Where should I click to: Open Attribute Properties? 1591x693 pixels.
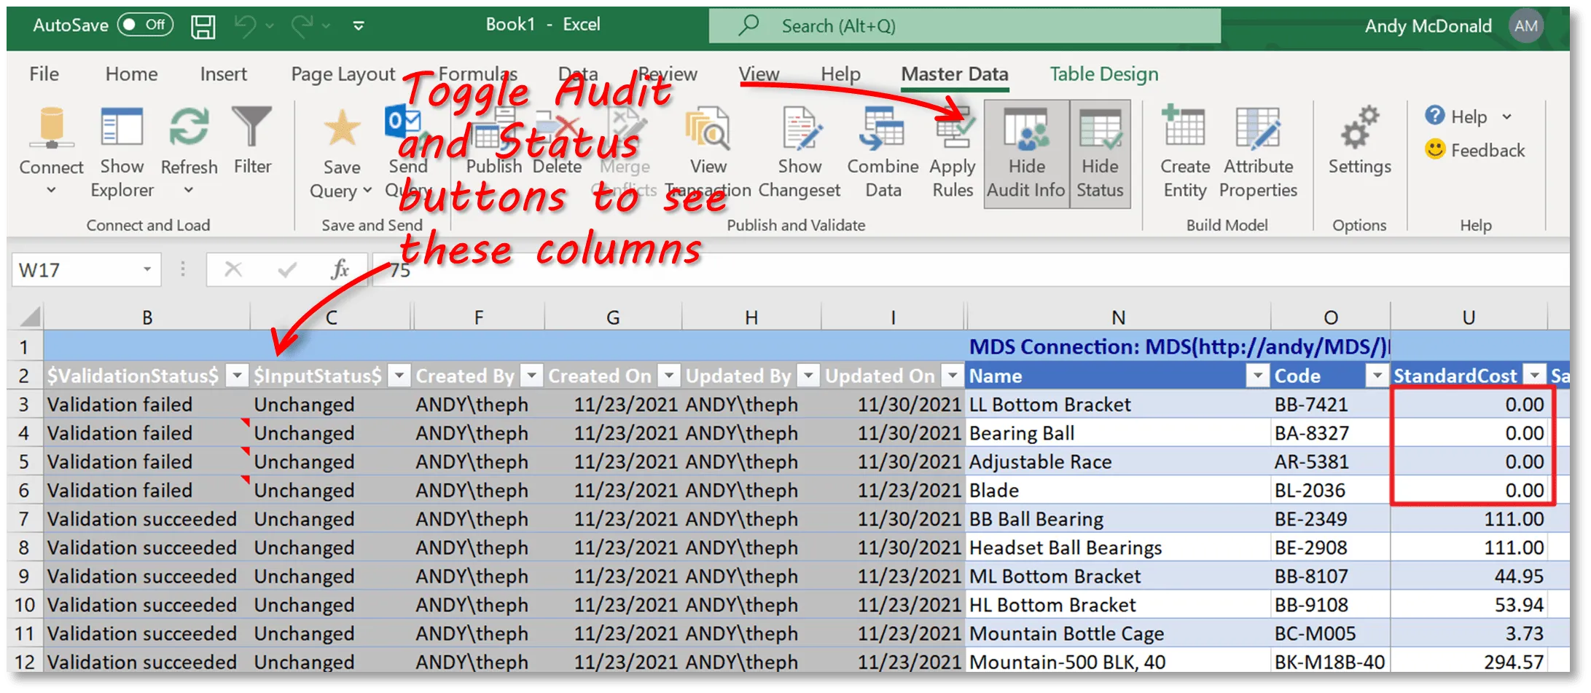[1258, 151]
